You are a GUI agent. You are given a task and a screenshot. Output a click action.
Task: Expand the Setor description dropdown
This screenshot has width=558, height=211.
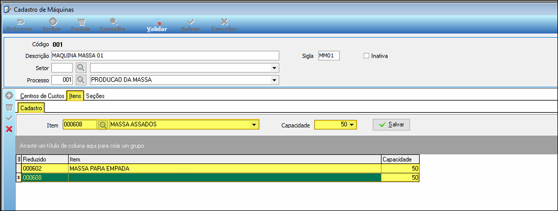pyautogui.click(x=274, y=68)
